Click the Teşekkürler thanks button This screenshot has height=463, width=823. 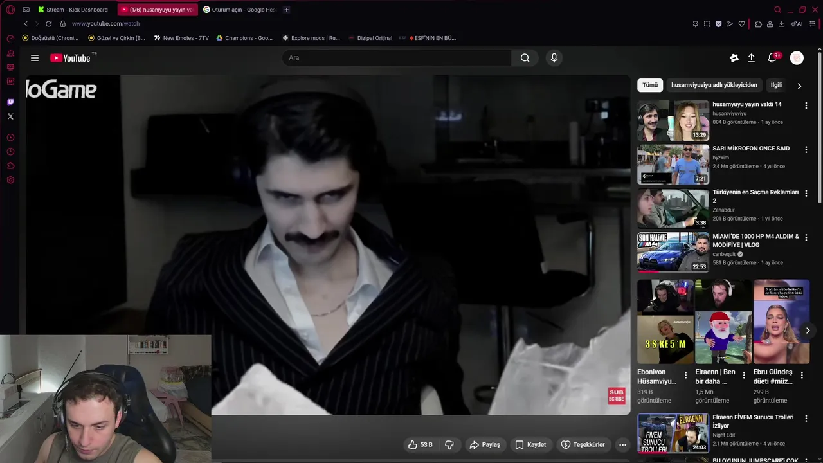pos(583,444)
